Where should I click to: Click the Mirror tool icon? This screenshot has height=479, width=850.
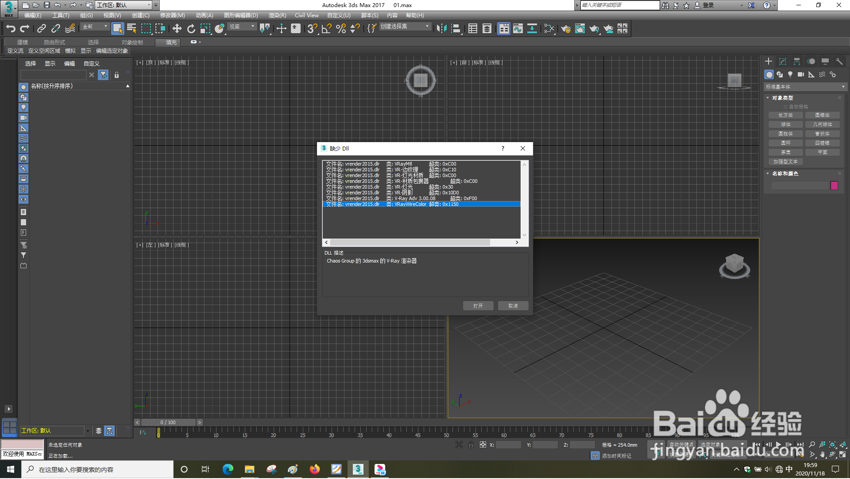click(x=441, y=29)
